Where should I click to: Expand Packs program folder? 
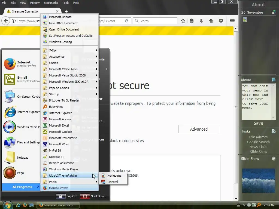(69, 182)
